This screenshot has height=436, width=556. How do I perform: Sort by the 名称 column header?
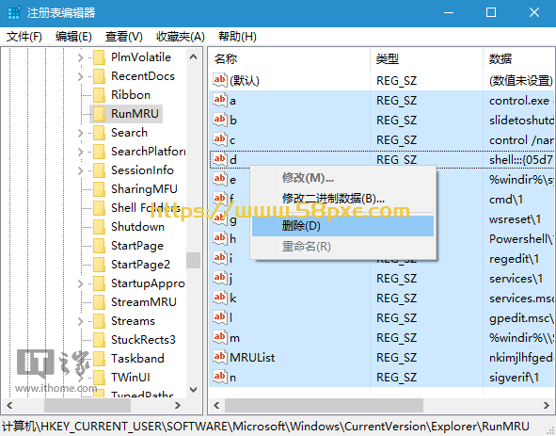pyautogui.click(x=289, y=59)
